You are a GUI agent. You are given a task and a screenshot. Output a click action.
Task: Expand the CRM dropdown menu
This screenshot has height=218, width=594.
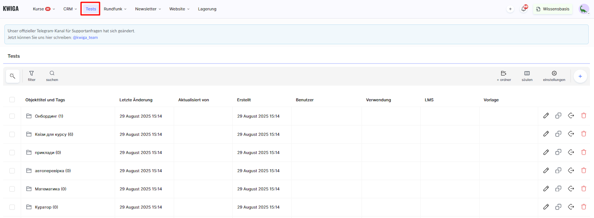(x=70, y=9)
